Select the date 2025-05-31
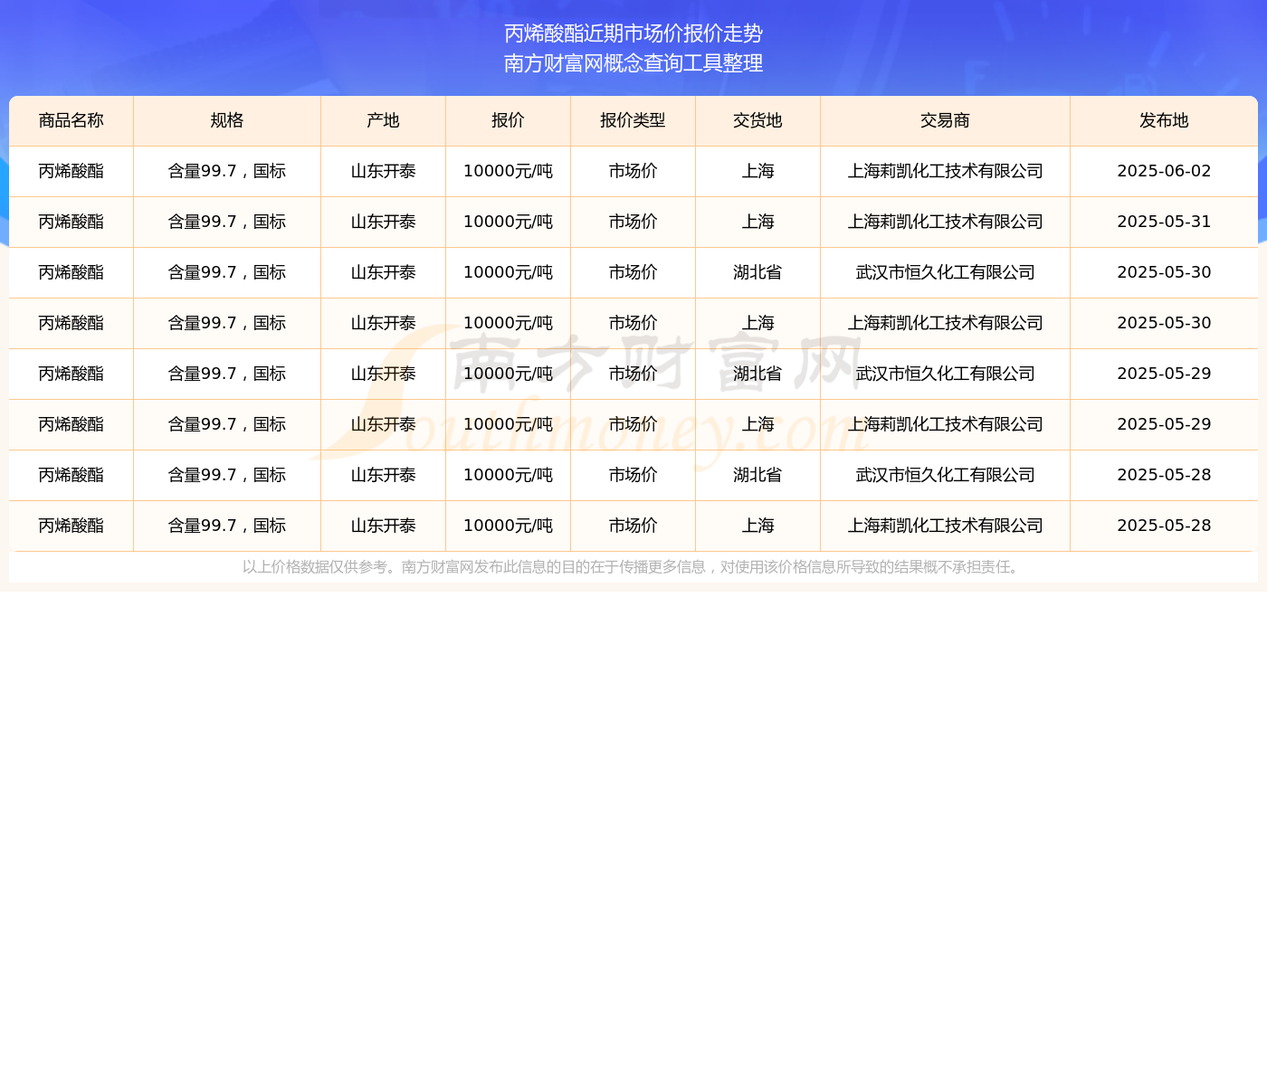 click(1164, 222)
